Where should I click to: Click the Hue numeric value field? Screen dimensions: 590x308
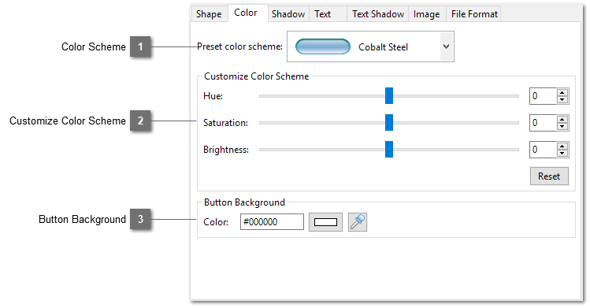coord(543,96)
